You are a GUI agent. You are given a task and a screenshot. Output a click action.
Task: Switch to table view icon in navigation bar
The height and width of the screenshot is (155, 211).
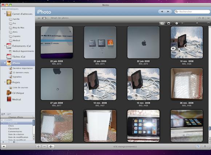pyautogui.click(x=39, y=18)
